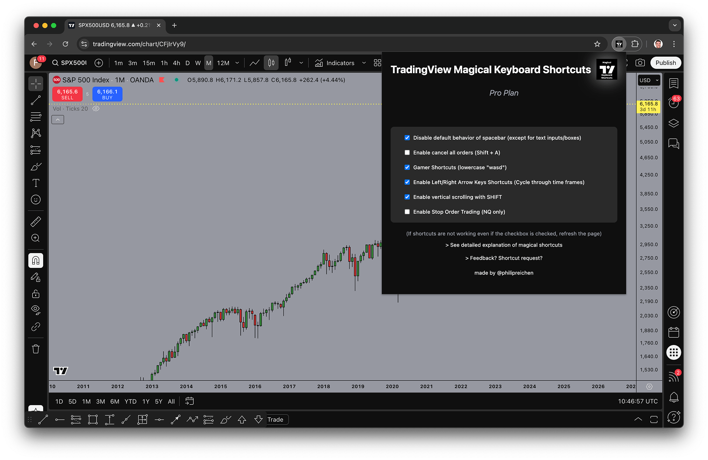Select the 15m interval

pos(149,63)
